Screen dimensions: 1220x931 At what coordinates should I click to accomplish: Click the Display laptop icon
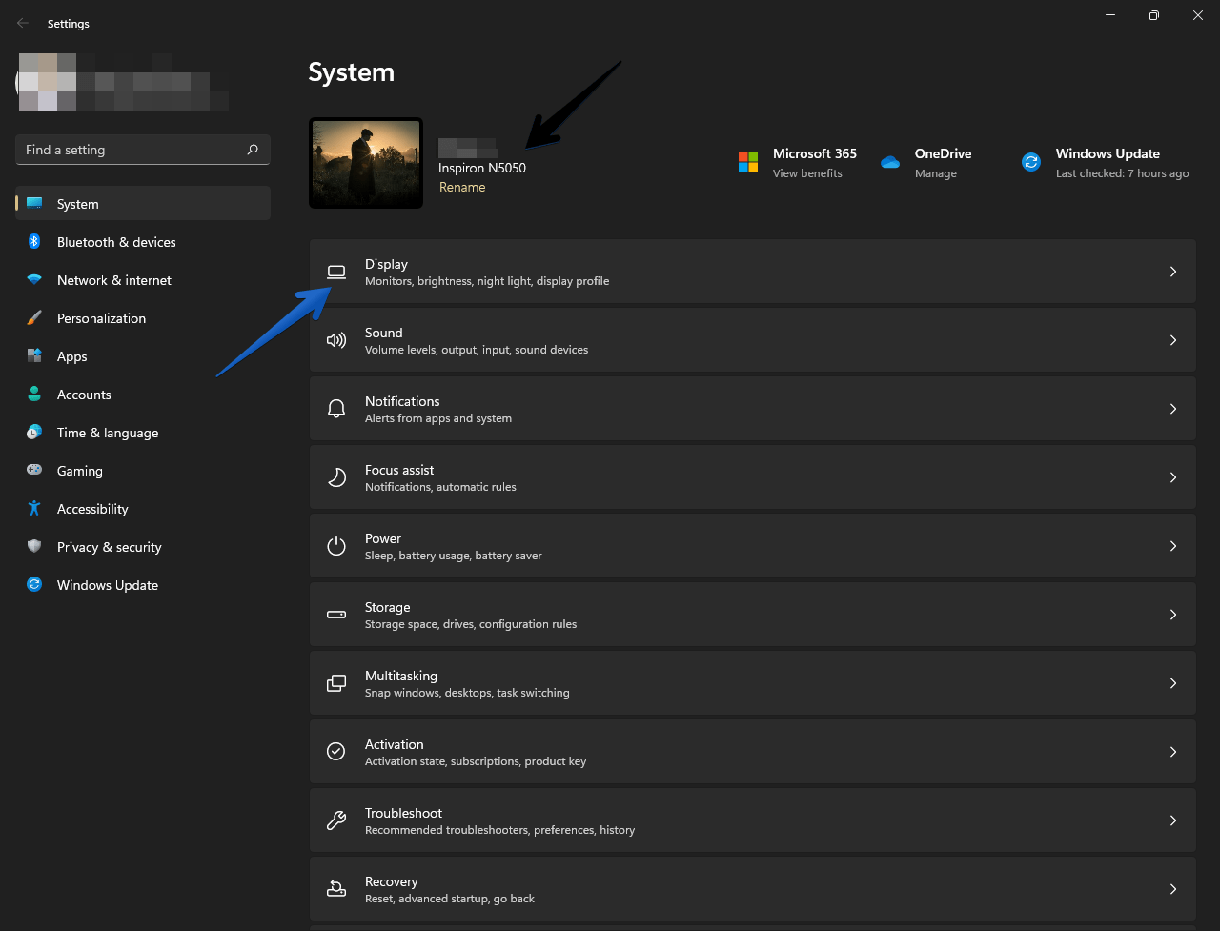336,272
